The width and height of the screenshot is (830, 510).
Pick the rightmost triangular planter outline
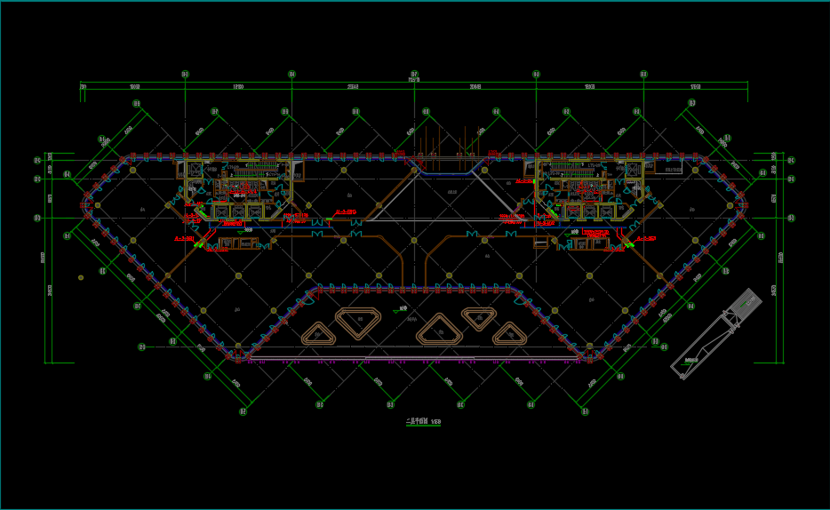coord(510,334)
